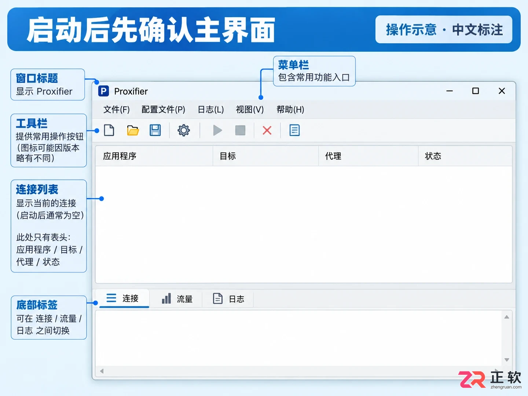The height and width of the screenshot is (396, 528).
Task: Sort by the 应用程序 column header
Action: pos(154,156)
